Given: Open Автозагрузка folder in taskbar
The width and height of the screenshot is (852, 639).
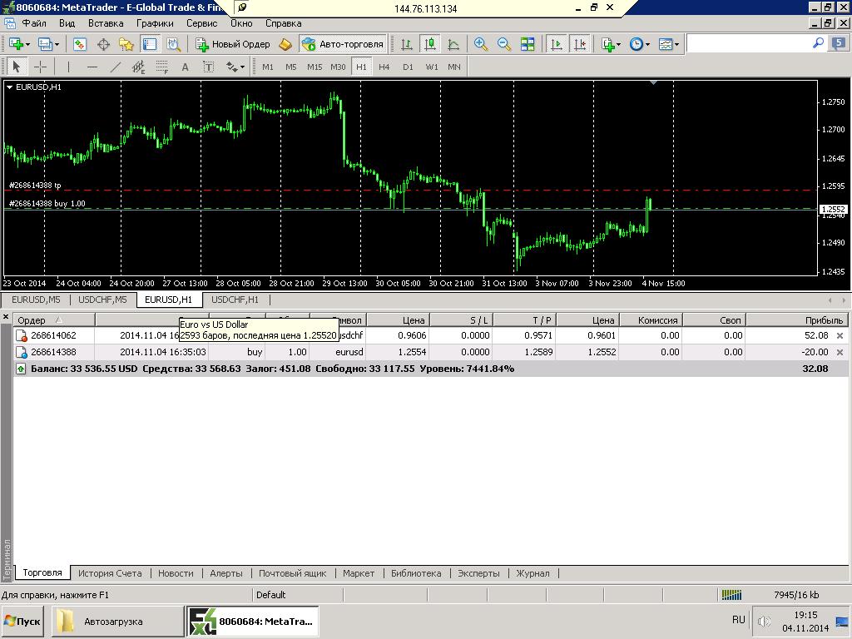Looking at the screenshot, I should coord(117,621).
